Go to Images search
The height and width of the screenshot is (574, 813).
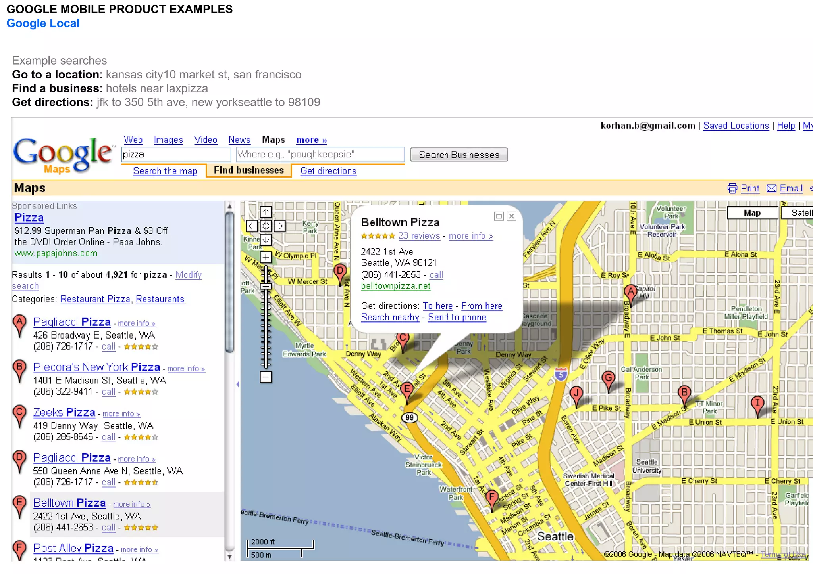point(168,140)
